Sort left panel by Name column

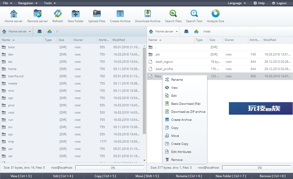click(22, 40)
